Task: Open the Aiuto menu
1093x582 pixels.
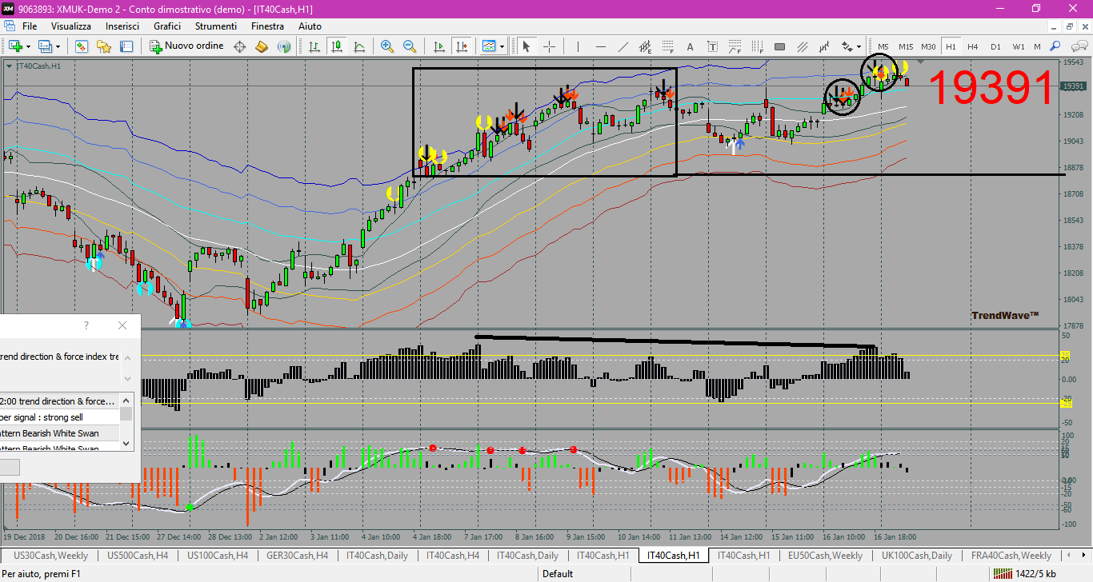Action: 310,26
